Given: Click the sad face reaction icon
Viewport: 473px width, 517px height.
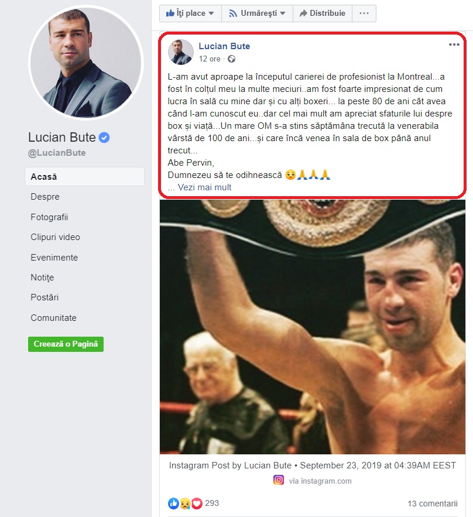Looking at the screenshot, I should (185, 503).
